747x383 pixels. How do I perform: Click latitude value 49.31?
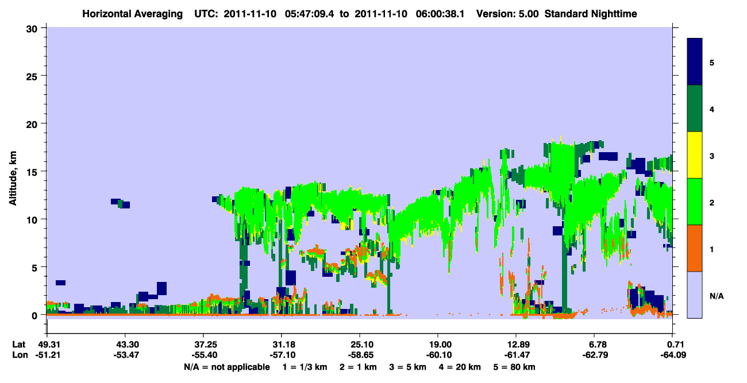tap(47, 345)
